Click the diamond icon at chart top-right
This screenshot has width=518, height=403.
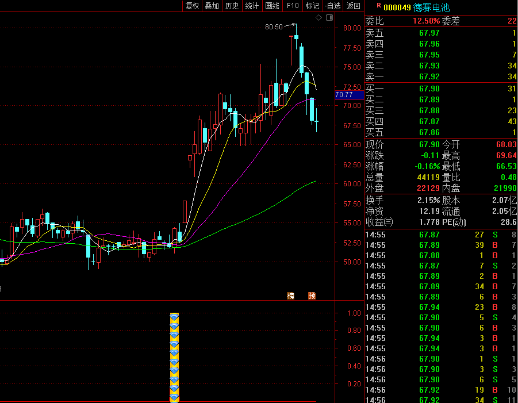pos(319,17)
